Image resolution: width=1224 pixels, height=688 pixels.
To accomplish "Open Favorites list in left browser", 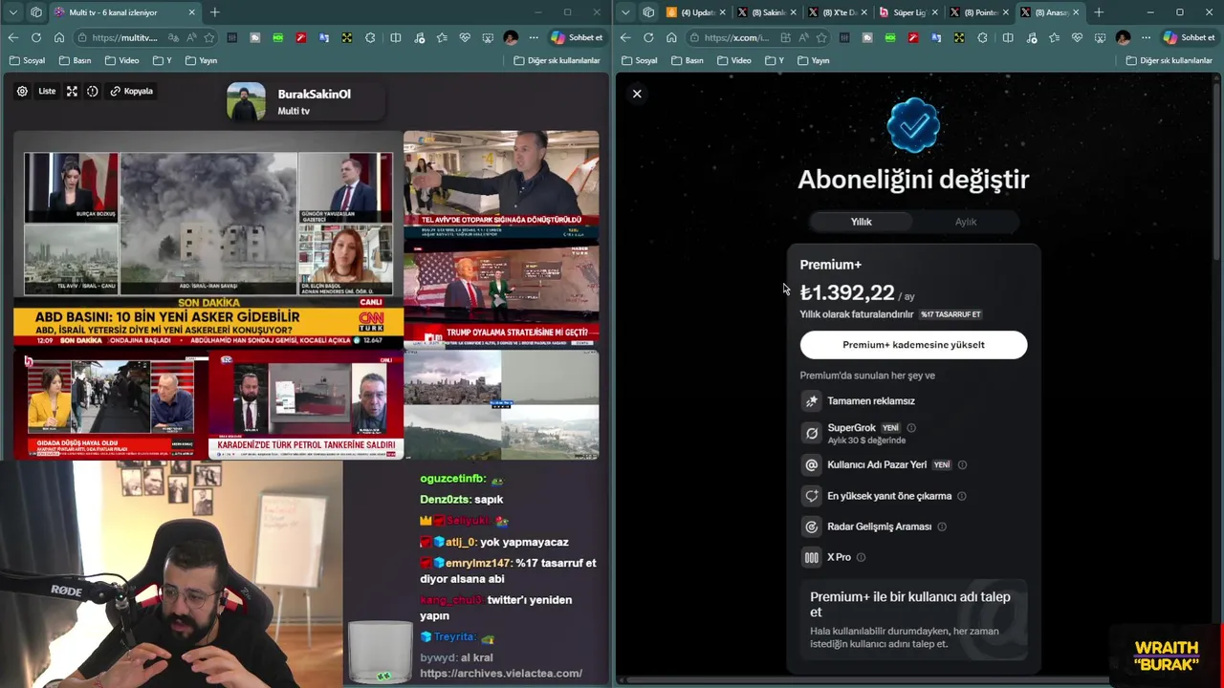I will [x=442, y=37].
